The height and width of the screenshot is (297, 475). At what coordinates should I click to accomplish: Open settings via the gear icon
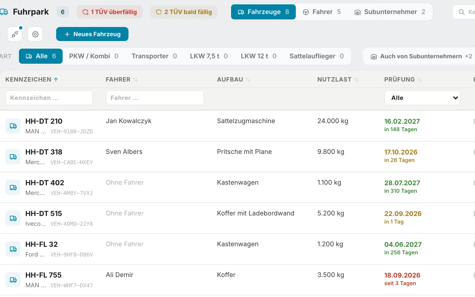tap(35, 34)
